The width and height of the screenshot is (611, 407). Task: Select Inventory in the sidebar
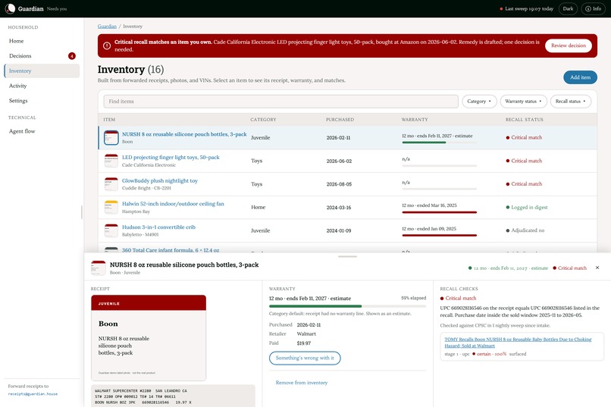tap(42, 71)
